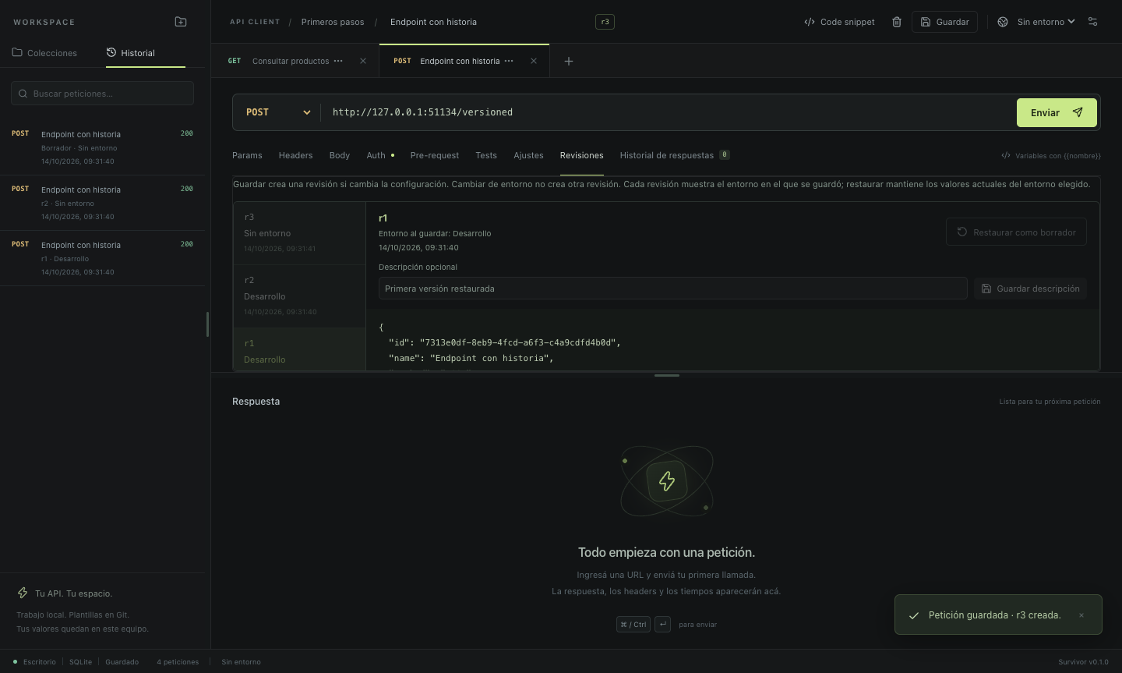The width and height of the screenshot is (1122, 673).
Task: Select revision r1 Desarrollo in list
Action: coord(299,349)
